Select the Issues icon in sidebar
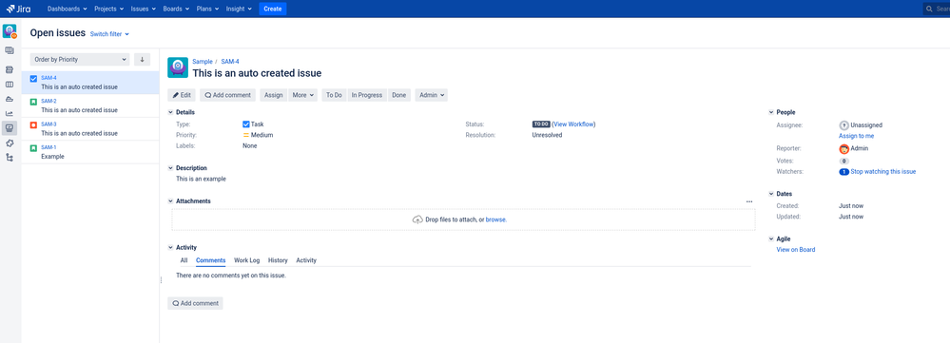950x343 pixels. [10, 127]
